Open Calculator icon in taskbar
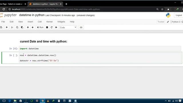This screenshot has height=103, width=183. [59, 101]
